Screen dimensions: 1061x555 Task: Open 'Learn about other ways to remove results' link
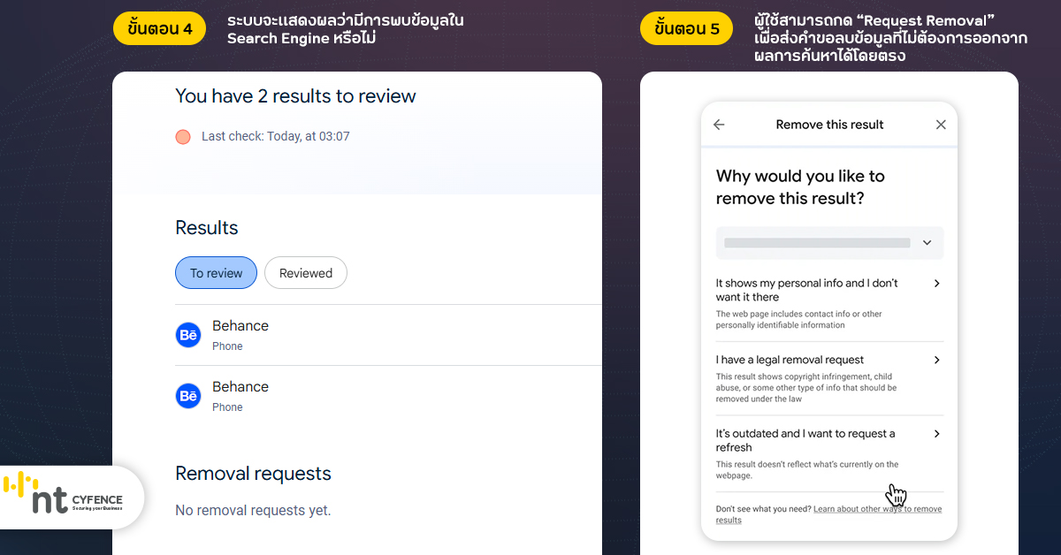click(x=876, y=509)
